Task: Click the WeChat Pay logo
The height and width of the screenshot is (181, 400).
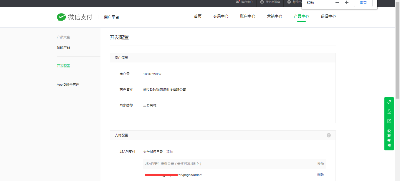Action: coord(75,17)
